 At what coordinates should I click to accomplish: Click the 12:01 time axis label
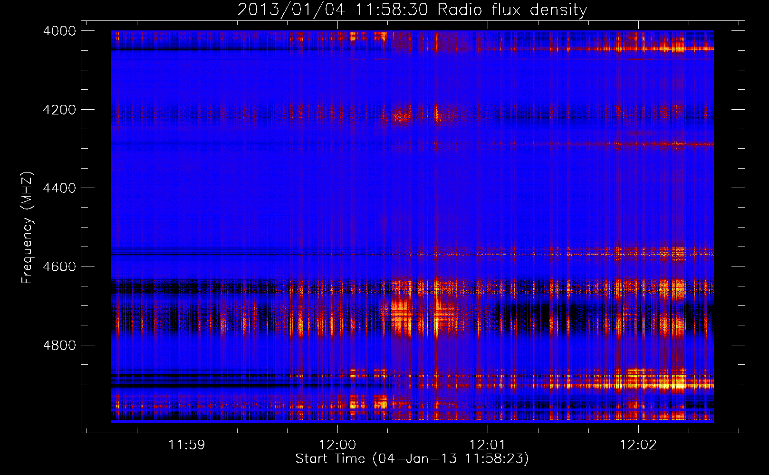(x=488, y=445)
